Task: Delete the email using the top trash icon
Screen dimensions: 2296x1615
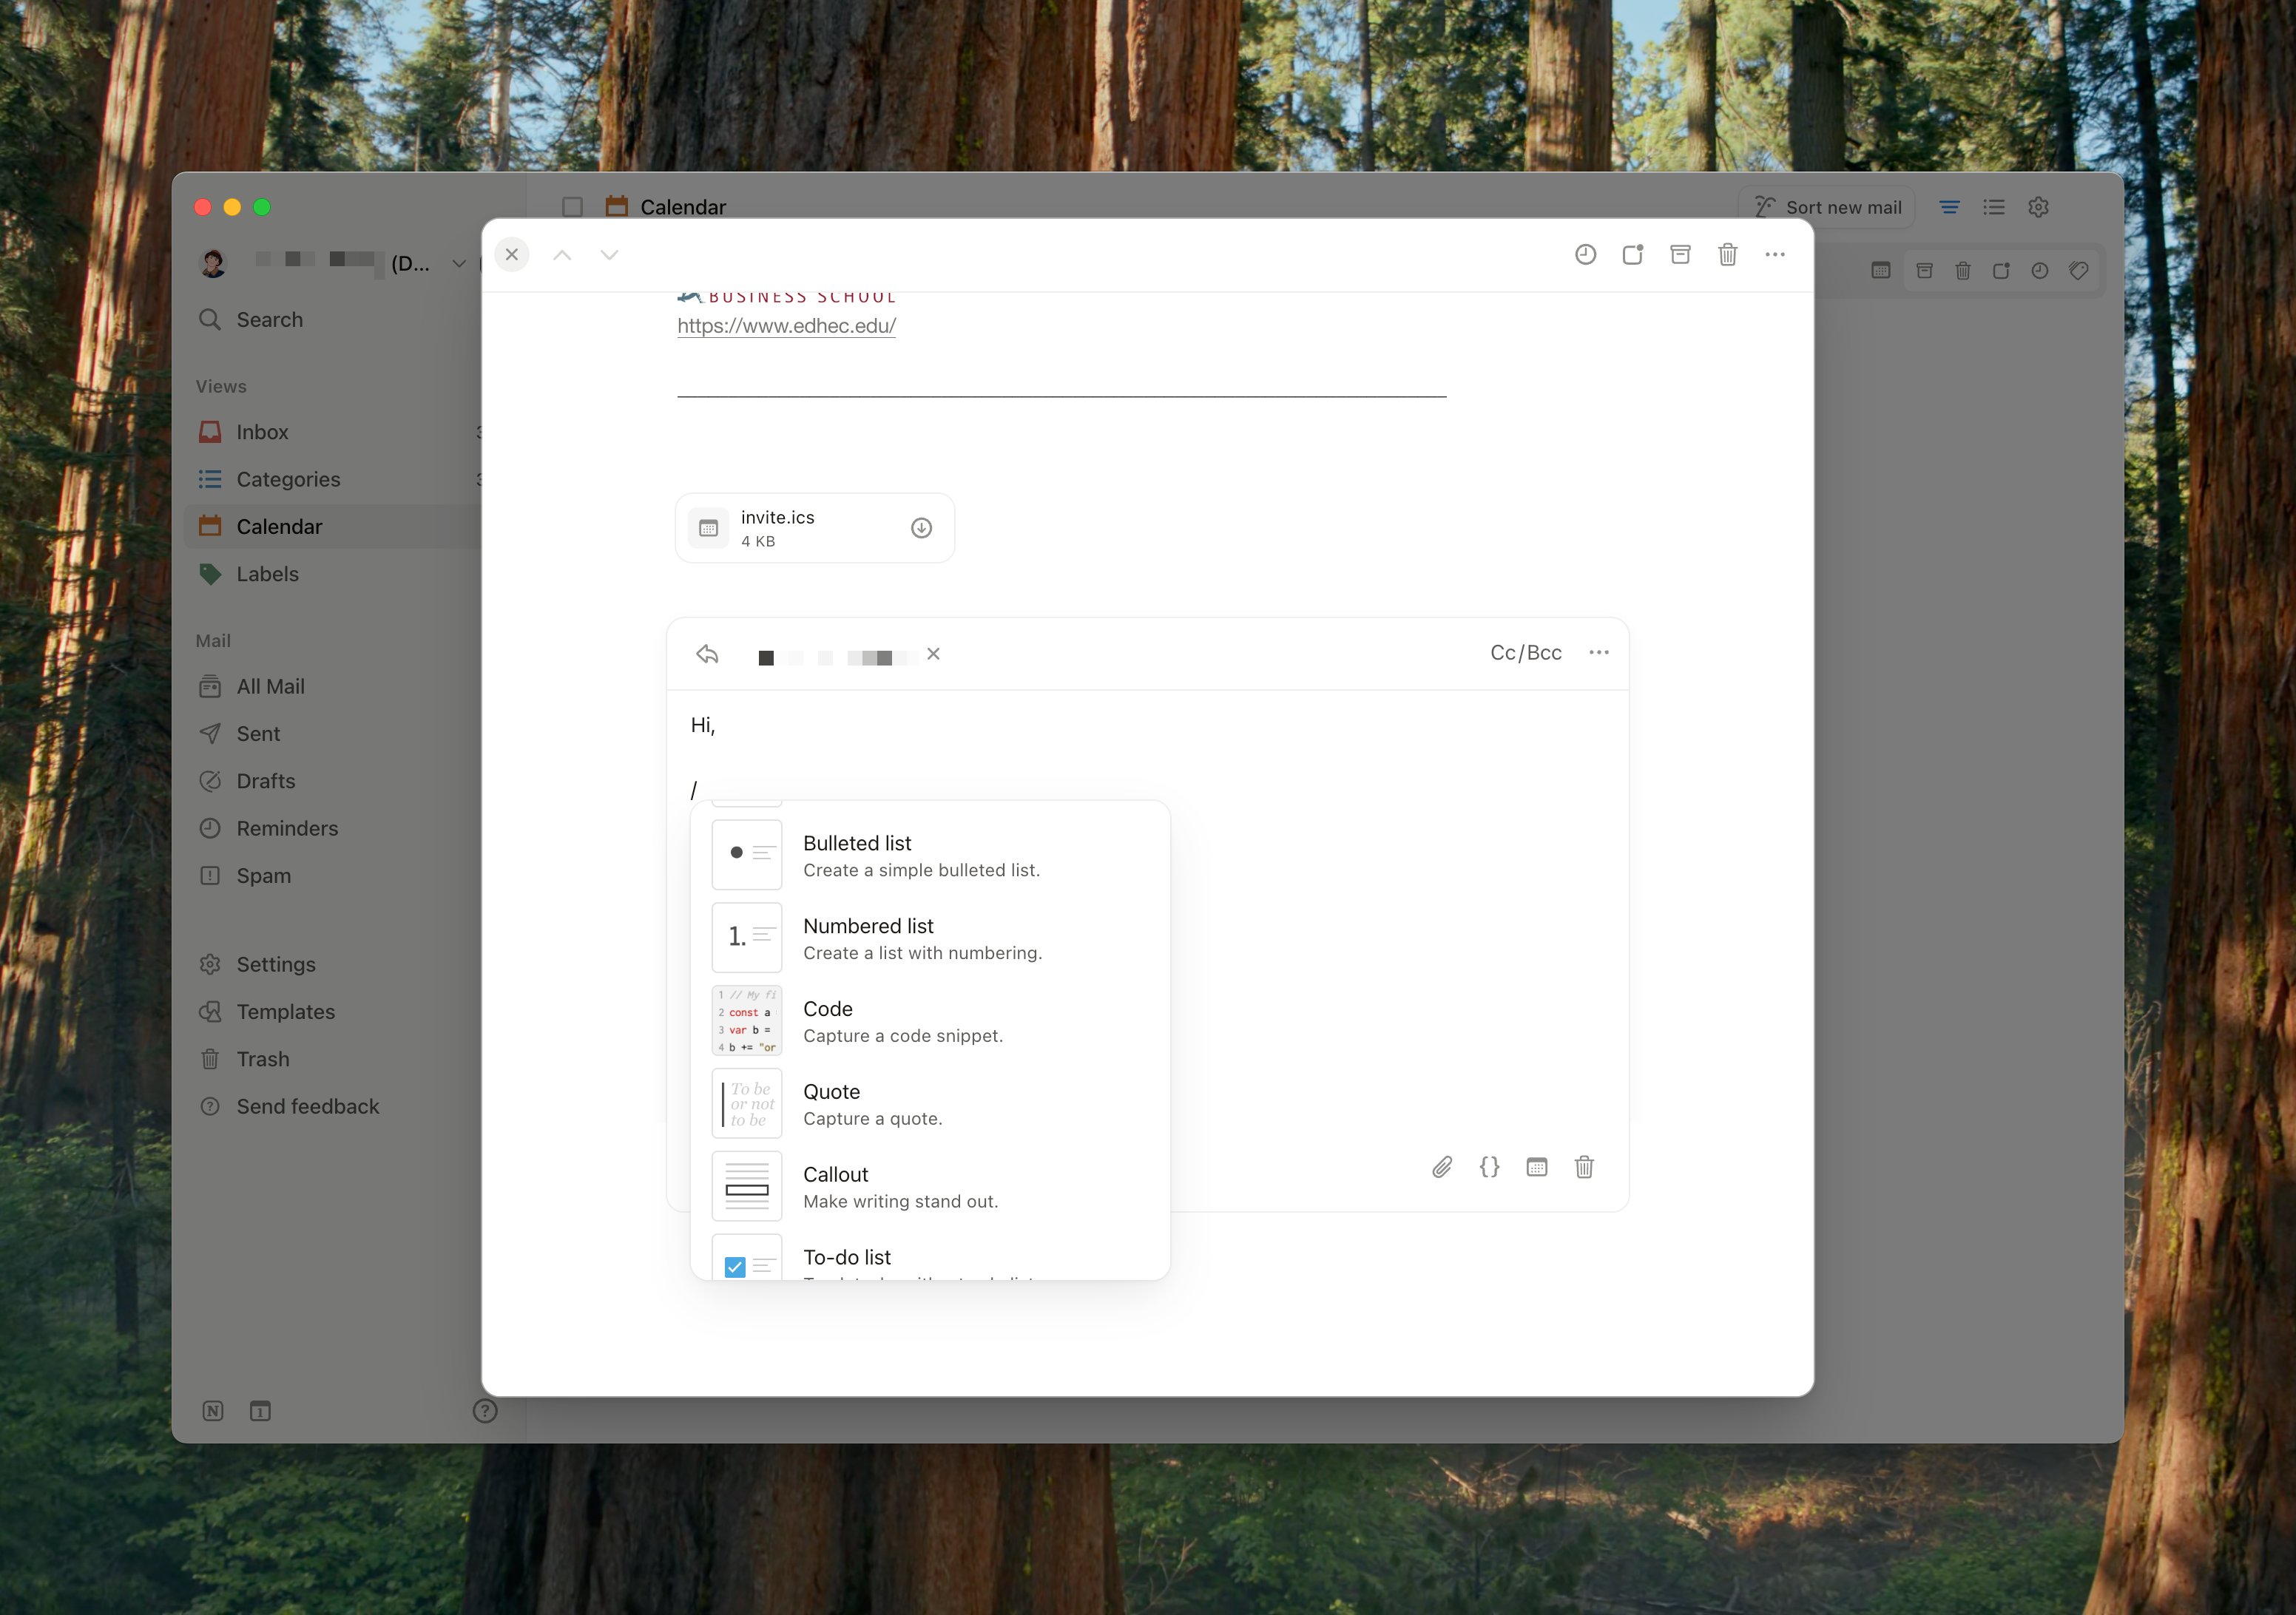Action: click(1727, 255)
